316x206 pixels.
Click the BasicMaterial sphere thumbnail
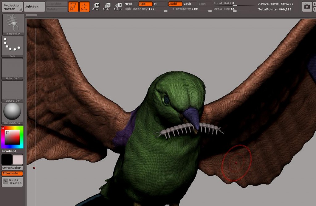(x=12, y=113)
